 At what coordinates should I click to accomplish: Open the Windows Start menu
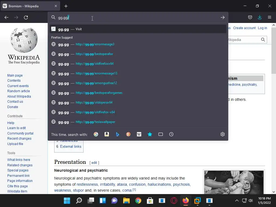(x=67, y=201)
